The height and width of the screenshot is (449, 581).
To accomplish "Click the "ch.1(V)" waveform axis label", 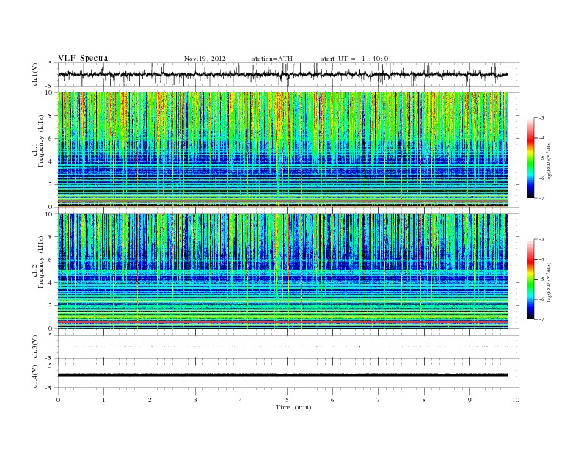I will 35,74.
